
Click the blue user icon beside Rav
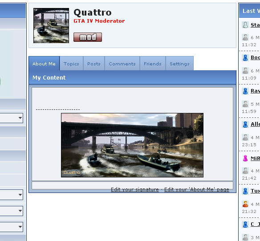tap(245, 91)
